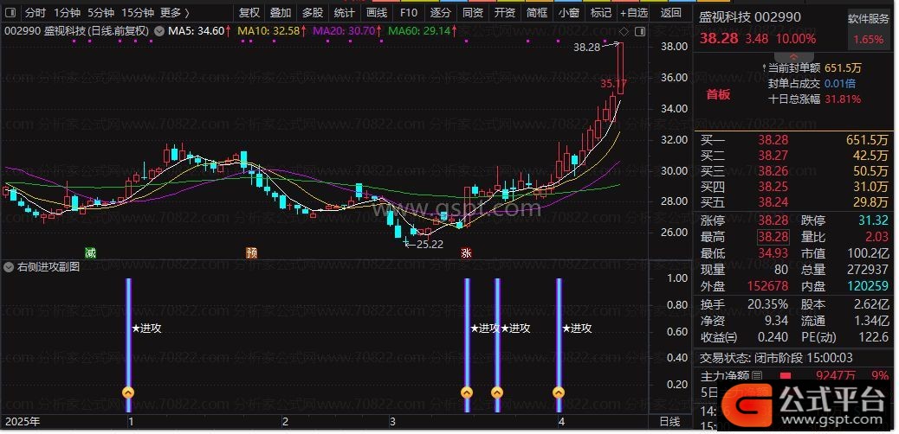Click the panel layout icon left of 分时
The height and width of the screenshot is (434, 899).
click(x=11, y=13)
